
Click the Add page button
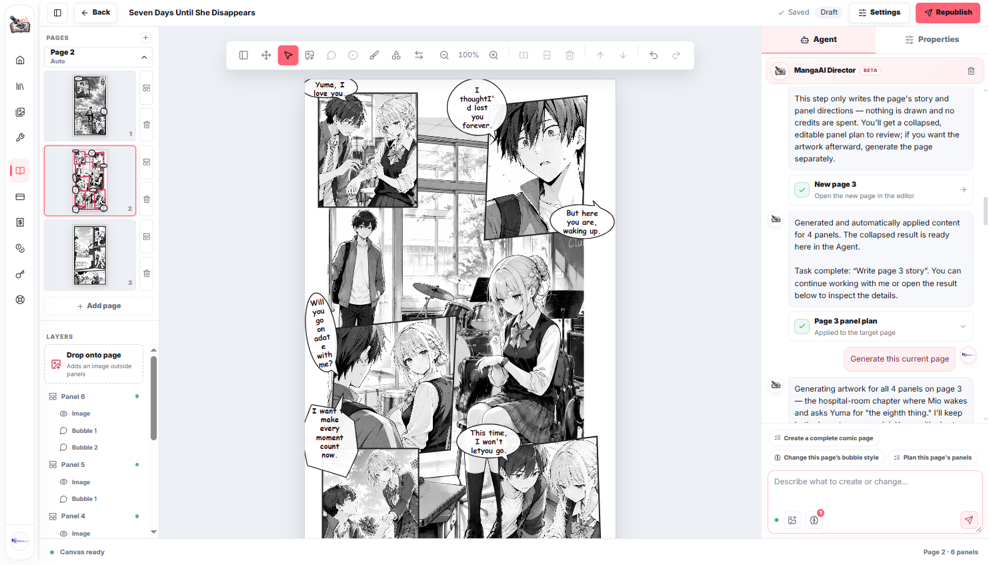[99, 306]
